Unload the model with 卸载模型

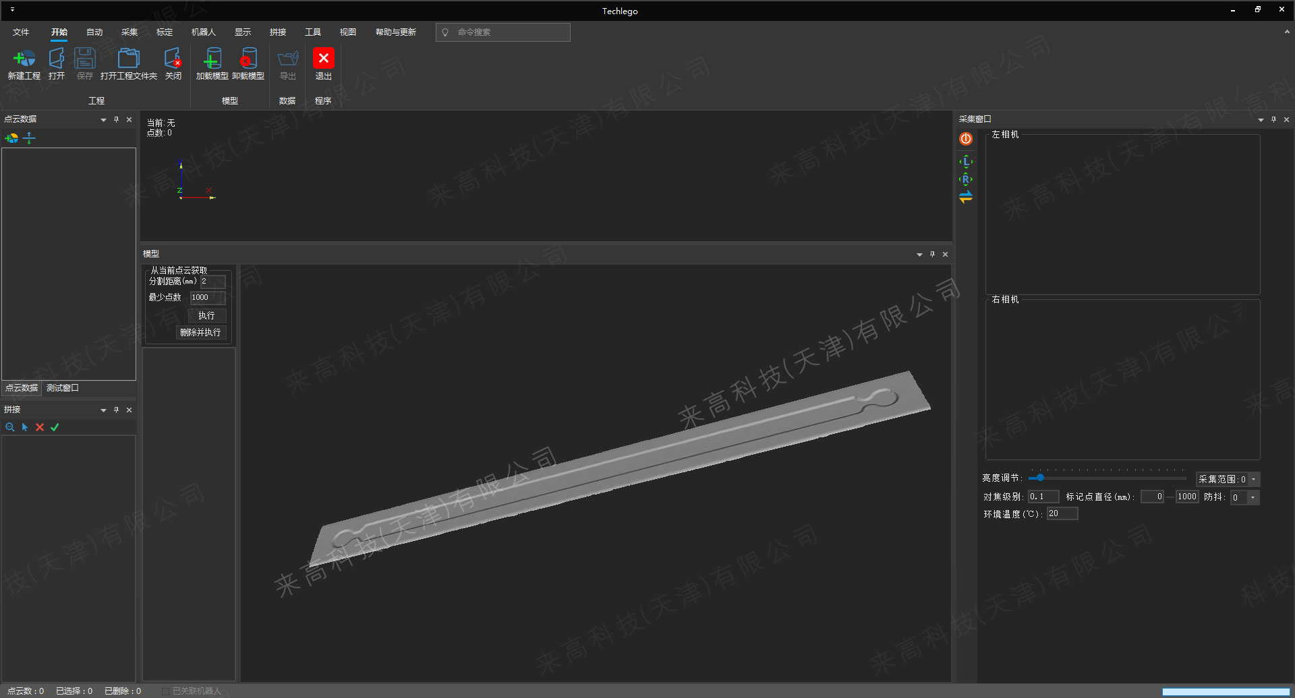[x=248, y=59]
